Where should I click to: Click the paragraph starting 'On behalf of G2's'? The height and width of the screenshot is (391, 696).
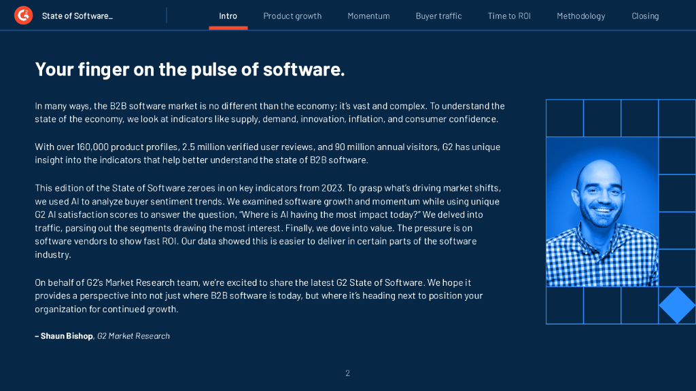pos(259,296)
